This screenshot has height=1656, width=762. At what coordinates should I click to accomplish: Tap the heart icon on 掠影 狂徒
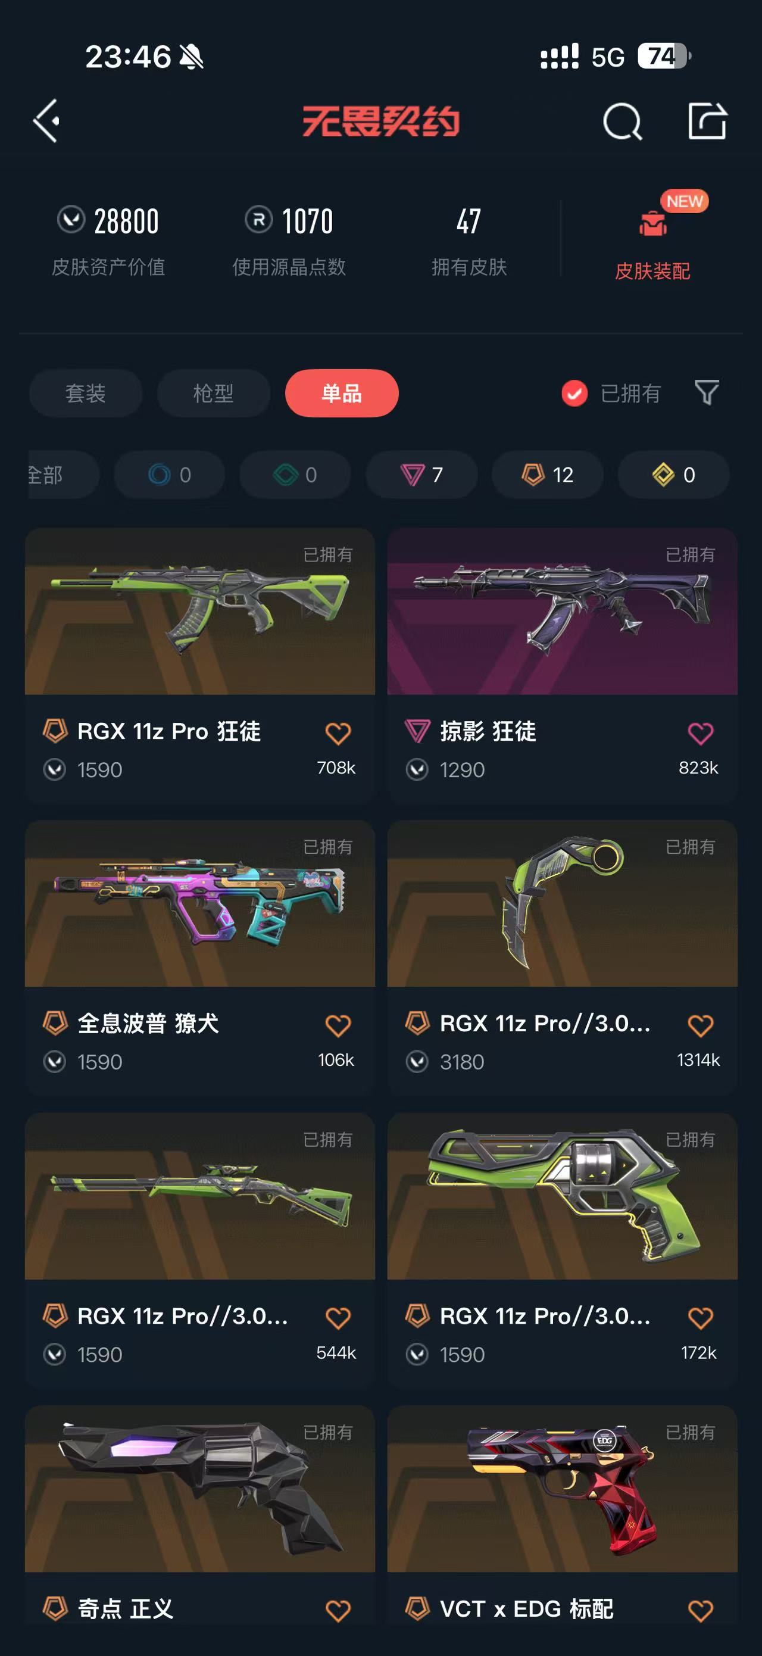point(700,734)
